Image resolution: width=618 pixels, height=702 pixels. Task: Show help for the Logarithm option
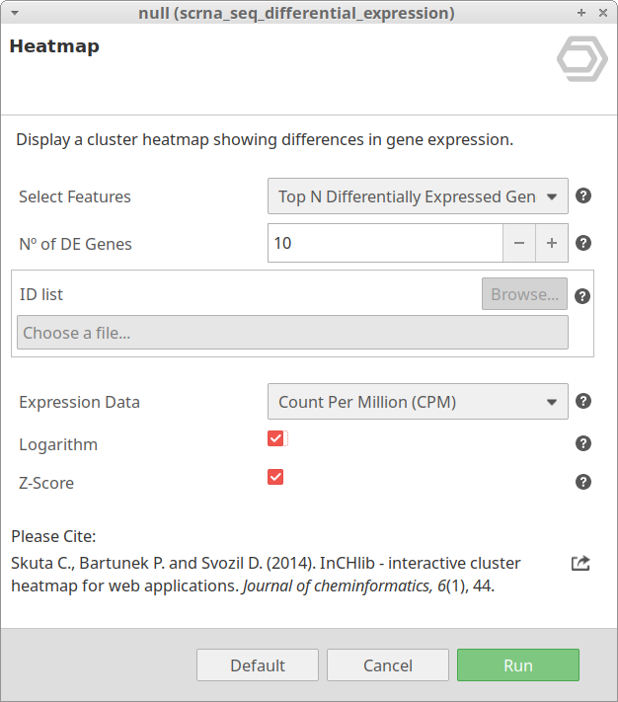point(583,443)
